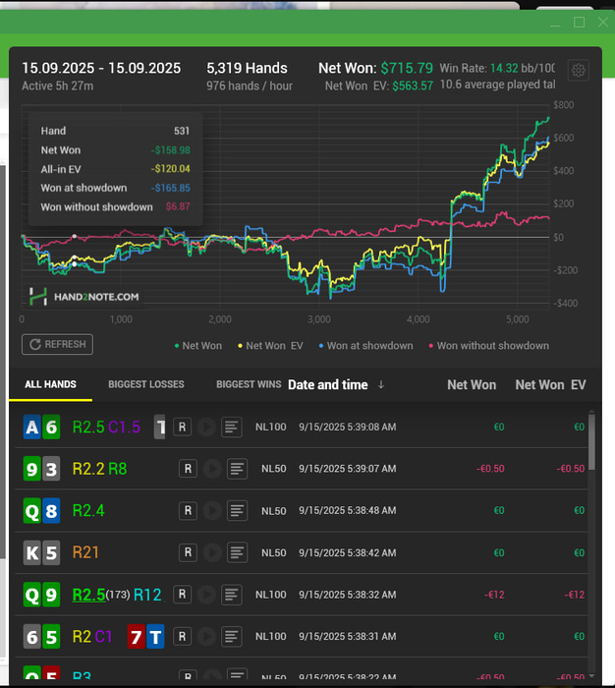Play replay of the Q9 hand
The image size is (615, 688).
point(206,595)
